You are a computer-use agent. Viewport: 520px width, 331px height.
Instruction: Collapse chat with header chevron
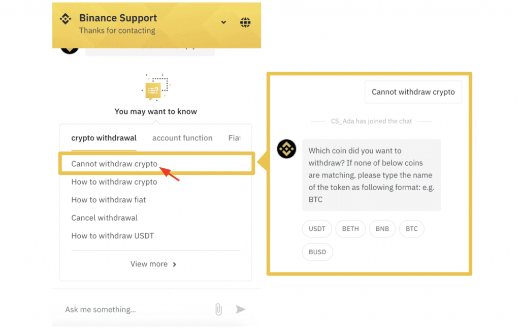coord(223,22)
